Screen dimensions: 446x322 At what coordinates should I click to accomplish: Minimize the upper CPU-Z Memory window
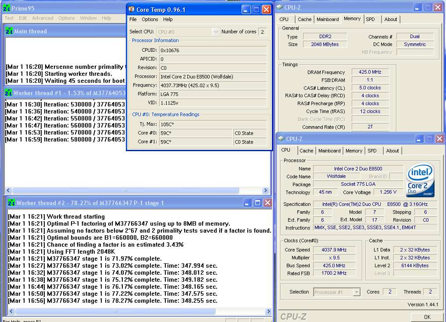[x=417, y=8]
